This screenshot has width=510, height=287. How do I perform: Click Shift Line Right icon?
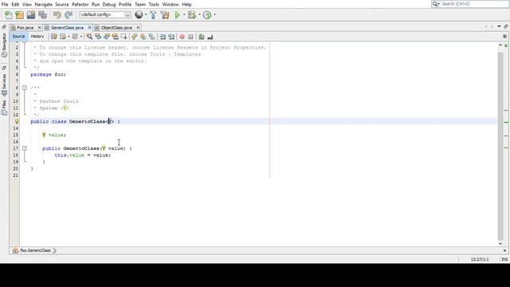tap(171, 37)
